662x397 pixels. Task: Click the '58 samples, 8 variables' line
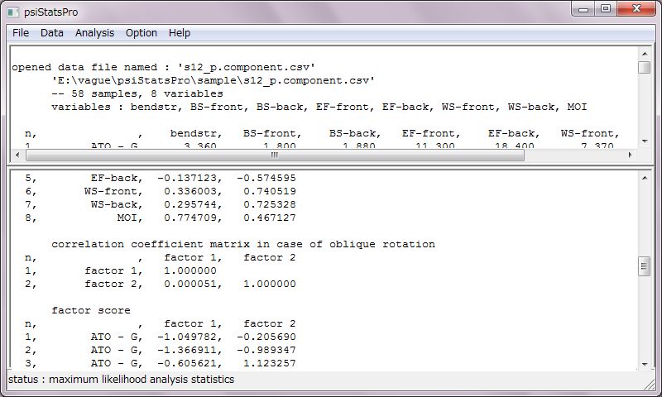click(x=137, y=93)
